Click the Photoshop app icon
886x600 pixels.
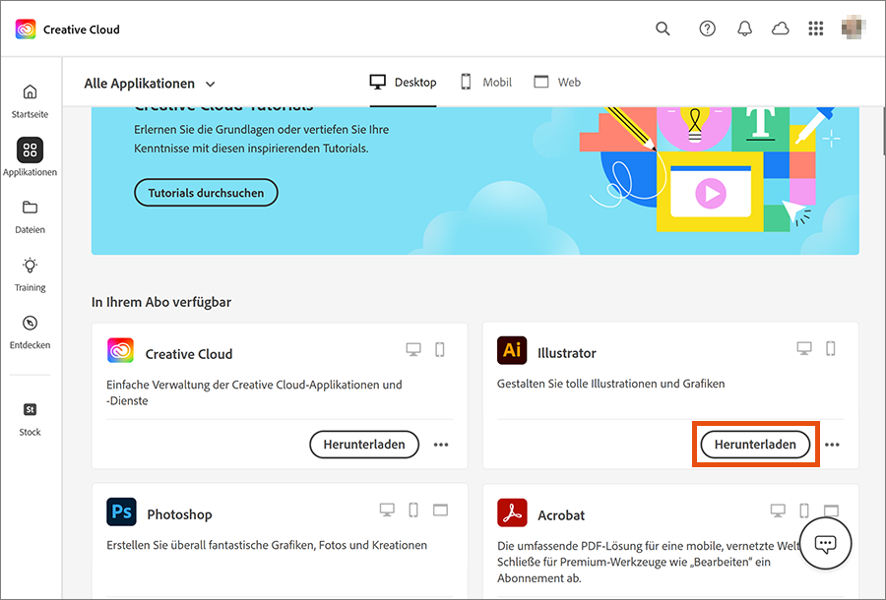(x=122, y=512)
